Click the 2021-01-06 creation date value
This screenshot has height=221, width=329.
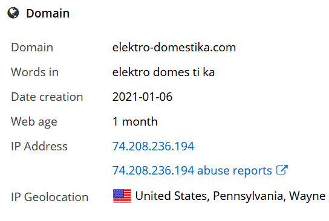(x=142, y=97)
